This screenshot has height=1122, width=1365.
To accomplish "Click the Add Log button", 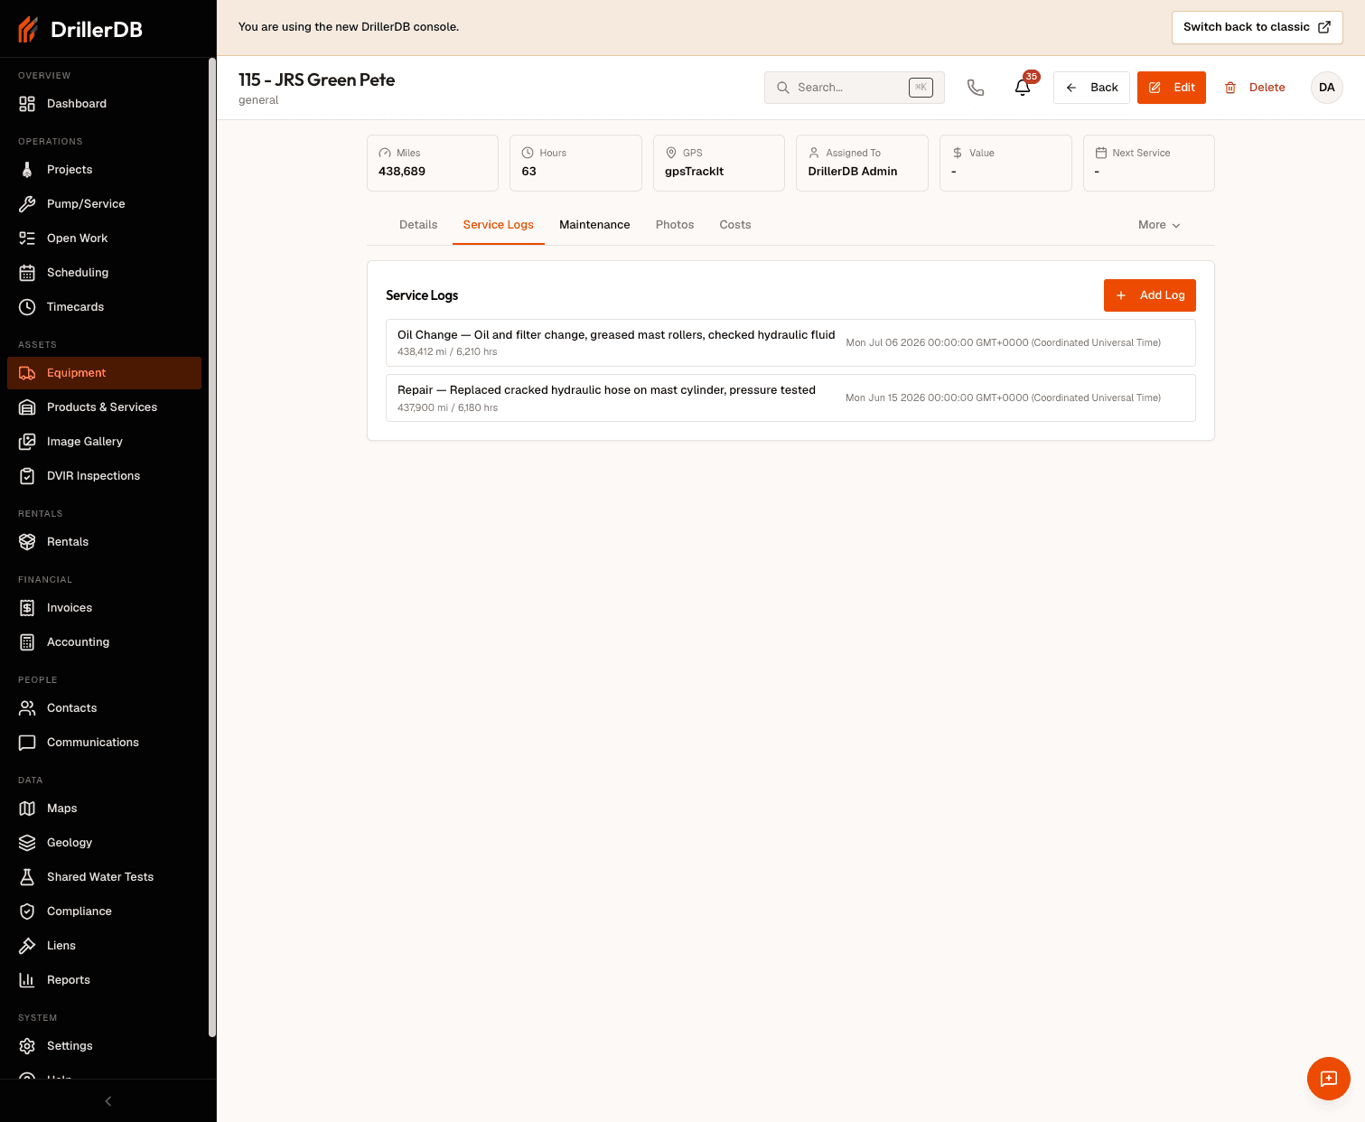I will click(x=1149, y=295).
